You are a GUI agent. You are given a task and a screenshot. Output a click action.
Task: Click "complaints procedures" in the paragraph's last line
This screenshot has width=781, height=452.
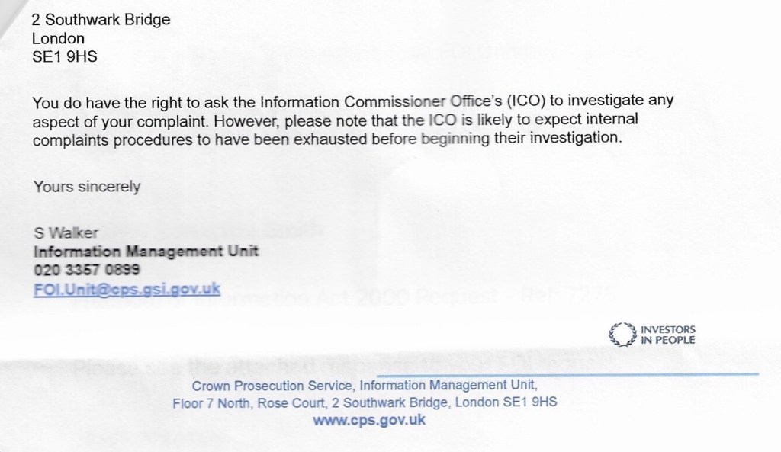coord(97,139)
